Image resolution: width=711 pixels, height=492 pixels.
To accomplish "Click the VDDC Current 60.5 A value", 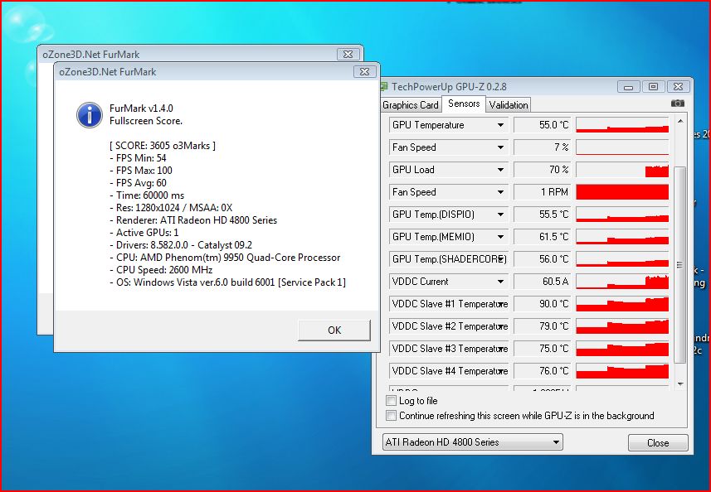I will click(x=543, y=282).
